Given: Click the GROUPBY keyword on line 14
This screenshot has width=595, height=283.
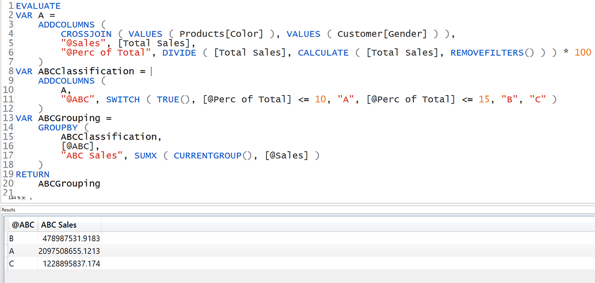Looking at the screenshot, I should pos(57,127).
